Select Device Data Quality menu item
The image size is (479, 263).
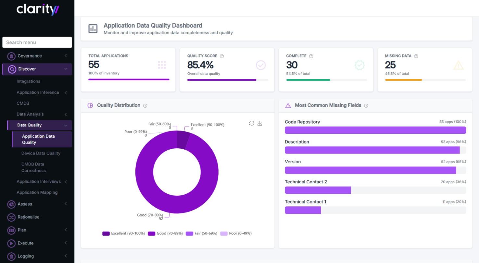pyautogui.click(x=41, y=153)
